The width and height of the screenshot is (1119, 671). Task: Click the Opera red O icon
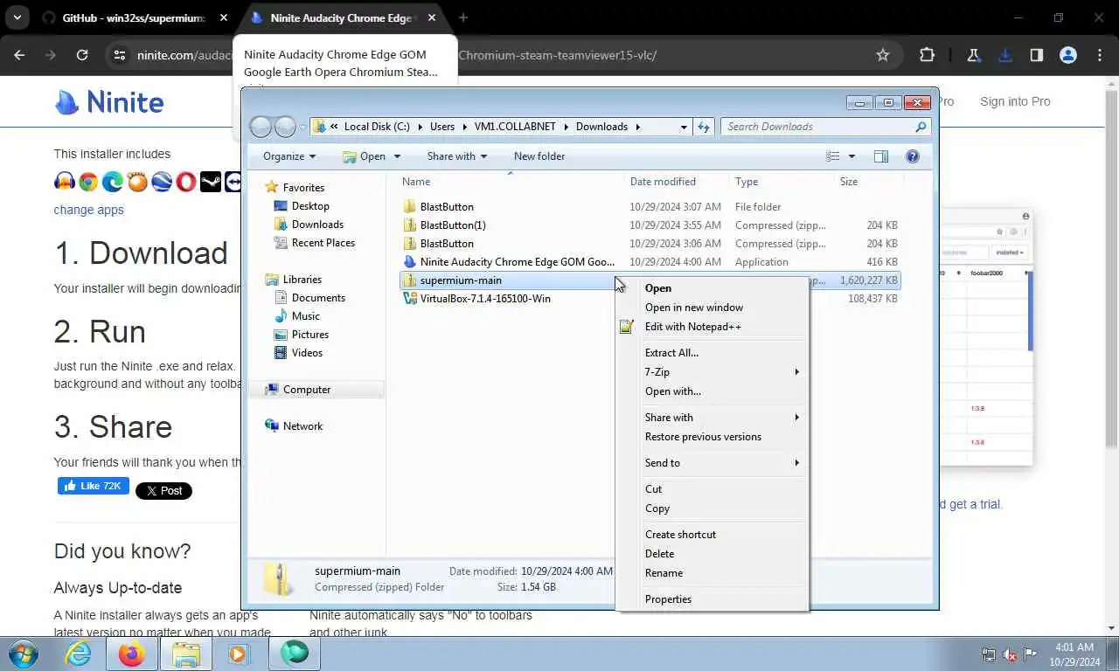[x=186, y=182]
